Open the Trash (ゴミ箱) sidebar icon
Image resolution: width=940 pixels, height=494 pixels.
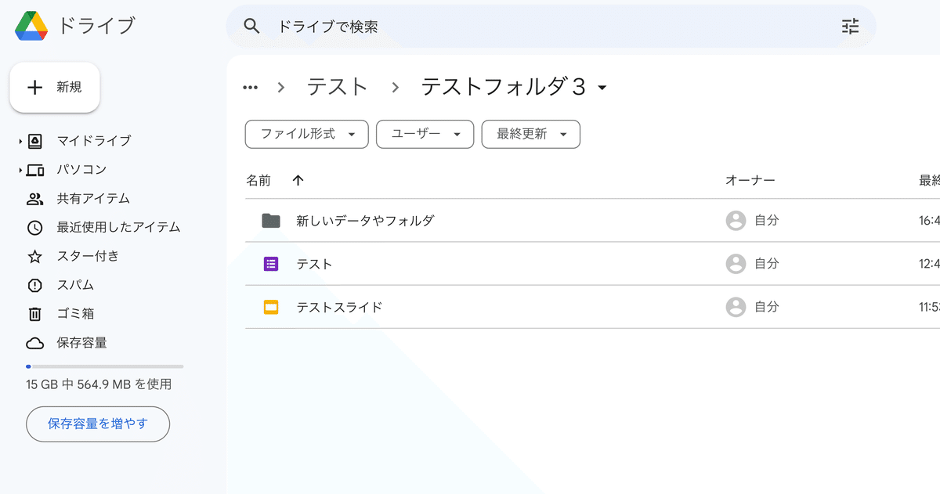pyautogui.click(x=34, y=314)
